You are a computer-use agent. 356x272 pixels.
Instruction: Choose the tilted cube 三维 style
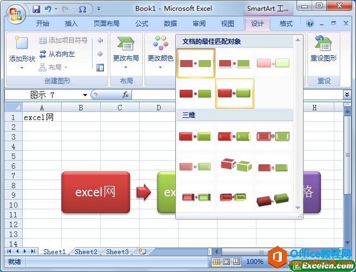[234, 167]
